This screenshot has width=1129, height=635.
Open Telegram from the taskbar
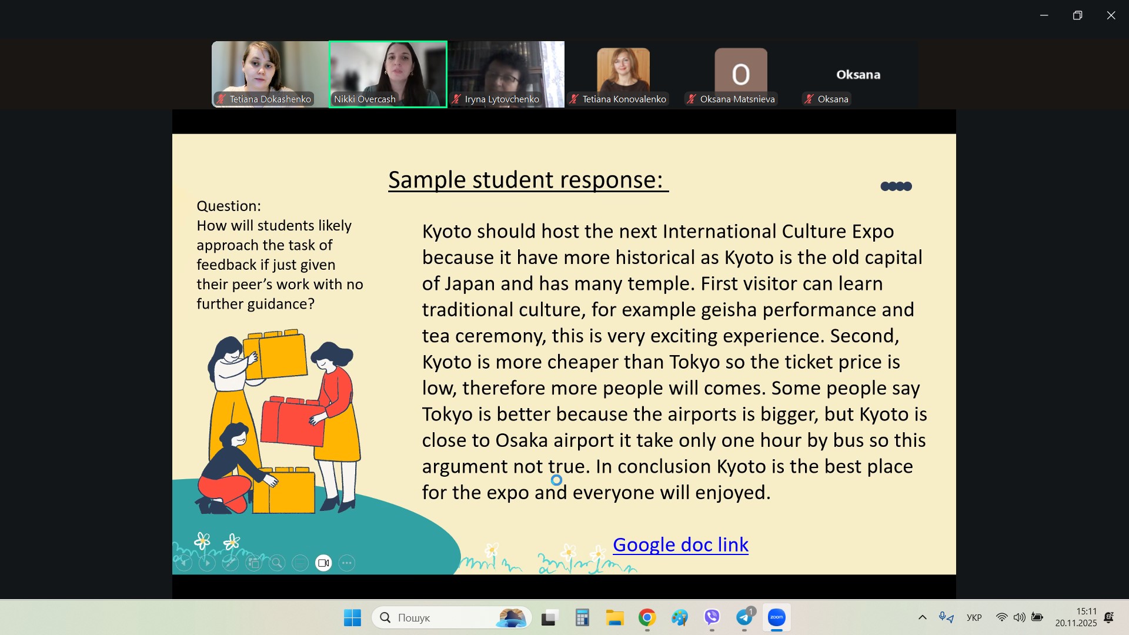pos(744,617)
